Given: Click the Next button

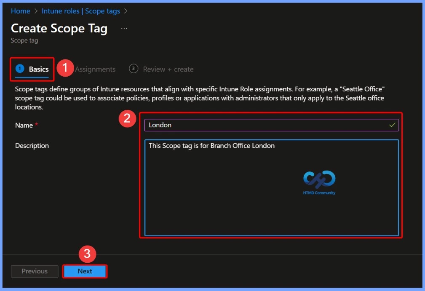Looking at the screenshot, I should 84,271.
